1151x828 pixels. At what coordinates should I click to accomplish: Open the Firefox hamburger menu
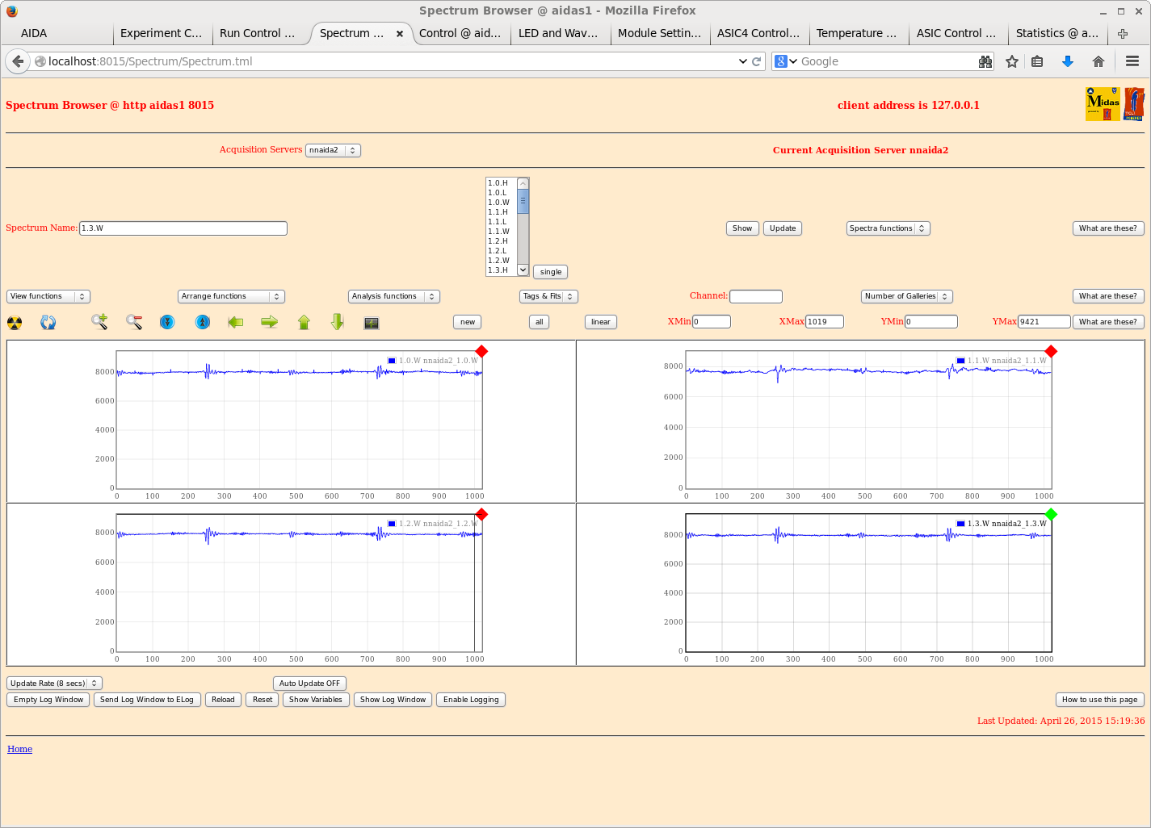(1132, 61)
